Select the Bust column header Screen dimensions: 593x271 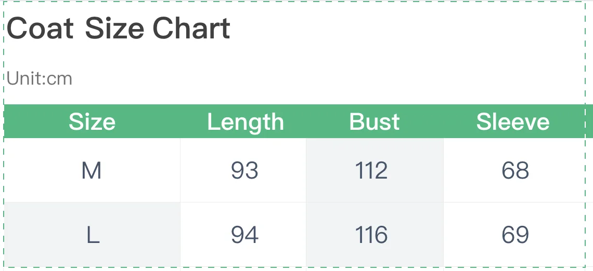point(375,121)
